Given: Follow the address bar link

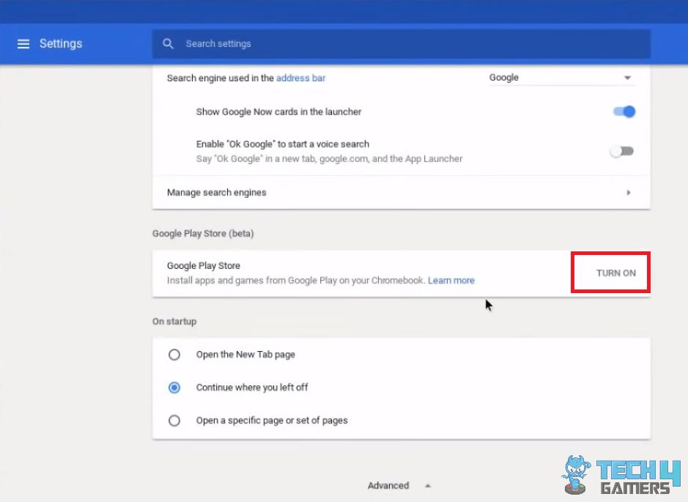Looking at the screenshot, I should [x=300, y=78].
